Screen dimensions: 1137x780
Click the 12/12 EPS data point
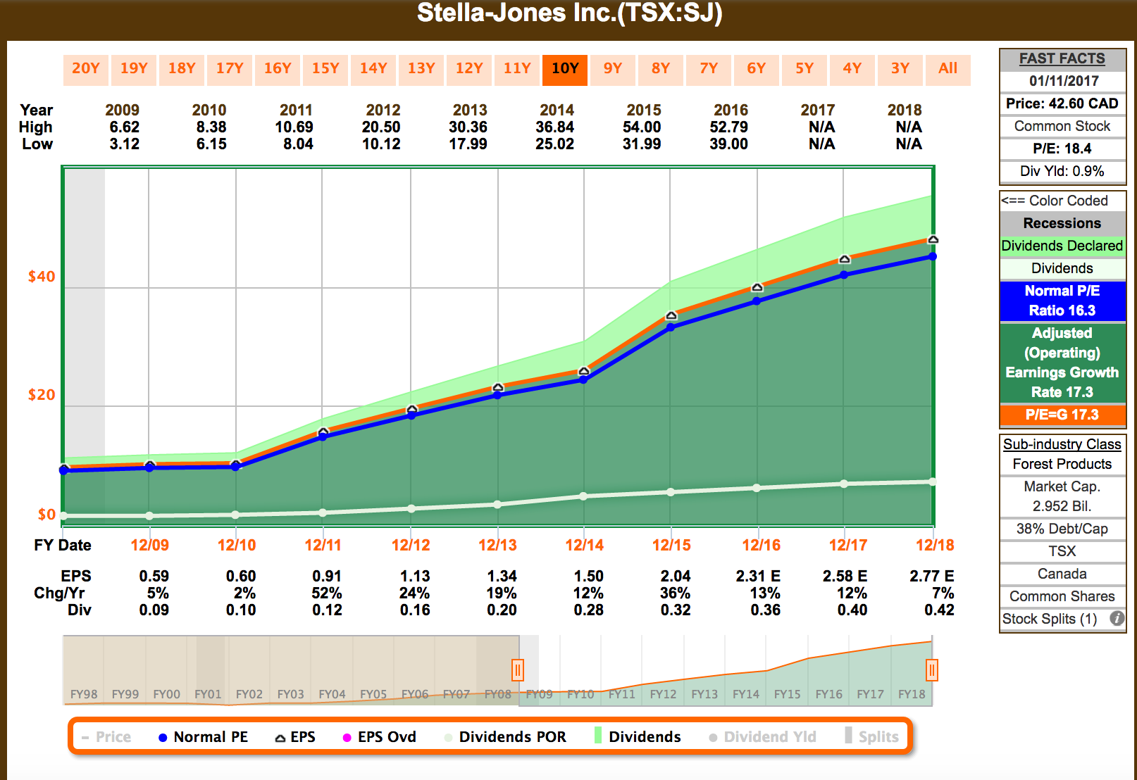pyautogui.click(x=412, y=409)
